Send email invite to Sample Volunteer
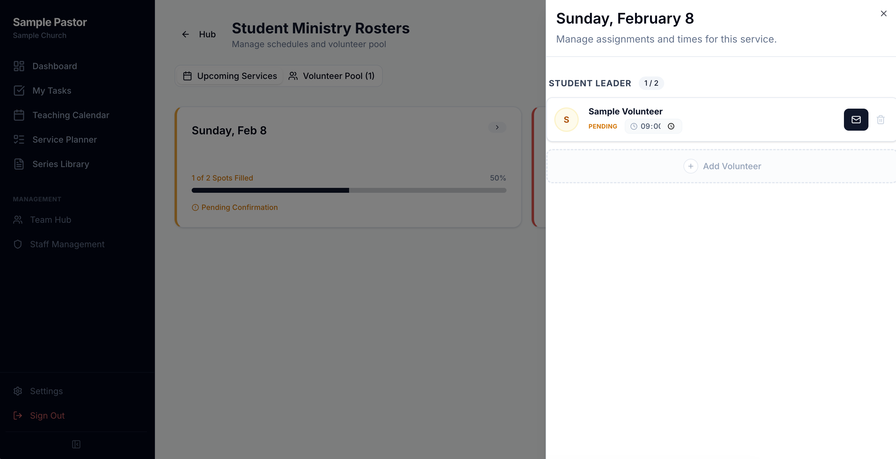This screenshot has width=896, height=459. 856,120
